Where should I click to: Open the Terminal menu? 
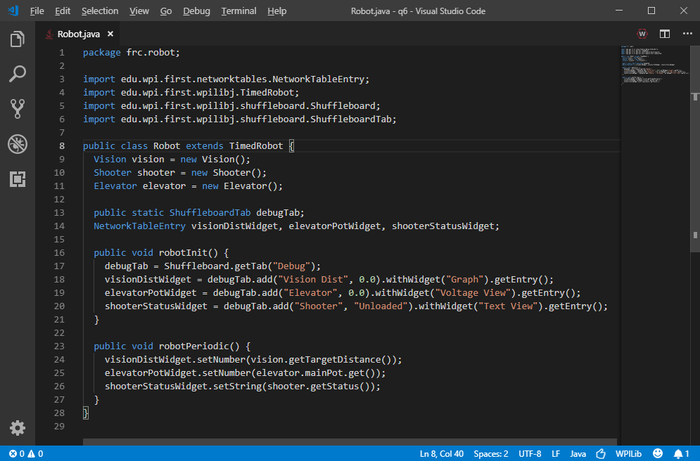[238, 11]
